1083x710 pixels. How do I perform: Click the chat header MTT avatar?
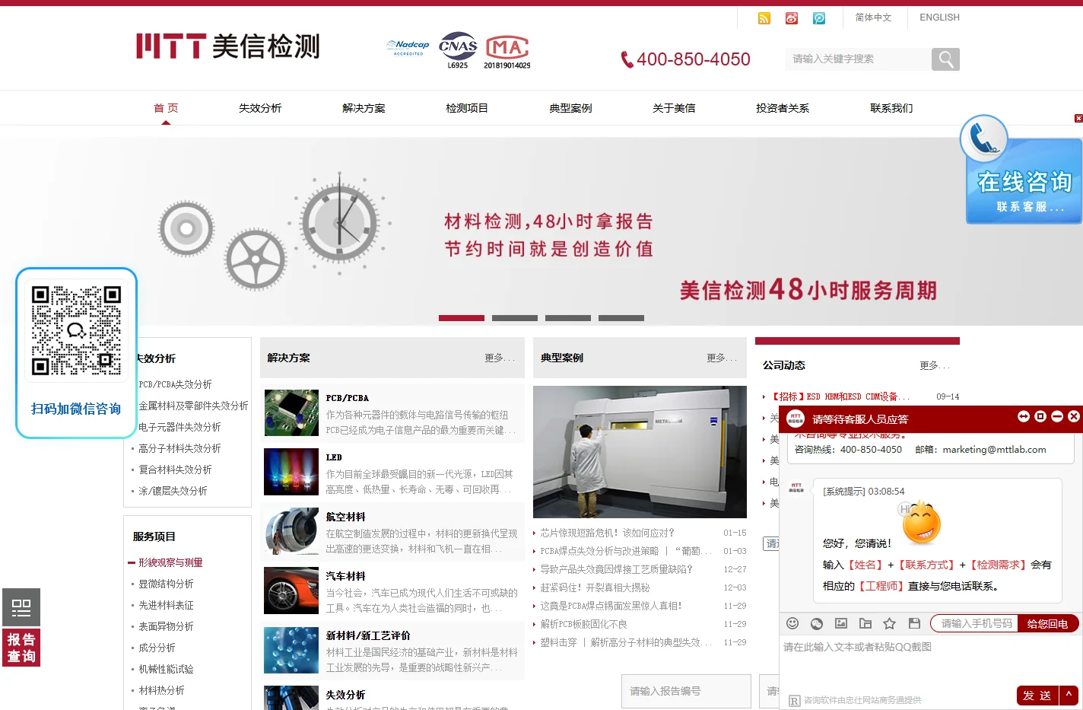(x=796, y=419)
